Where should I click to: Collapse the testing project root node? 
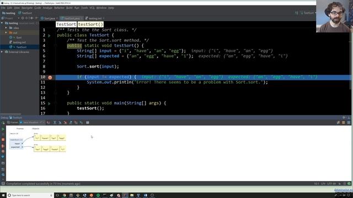2,23
